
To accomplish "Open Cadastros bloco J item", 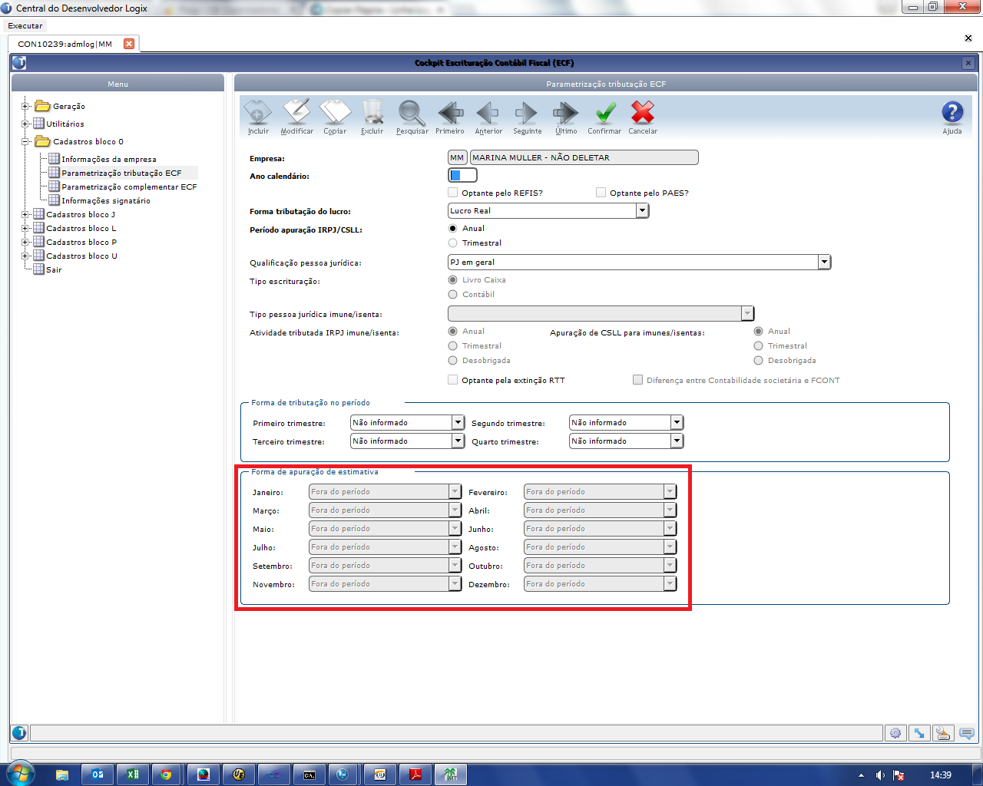I will point(81,214).
